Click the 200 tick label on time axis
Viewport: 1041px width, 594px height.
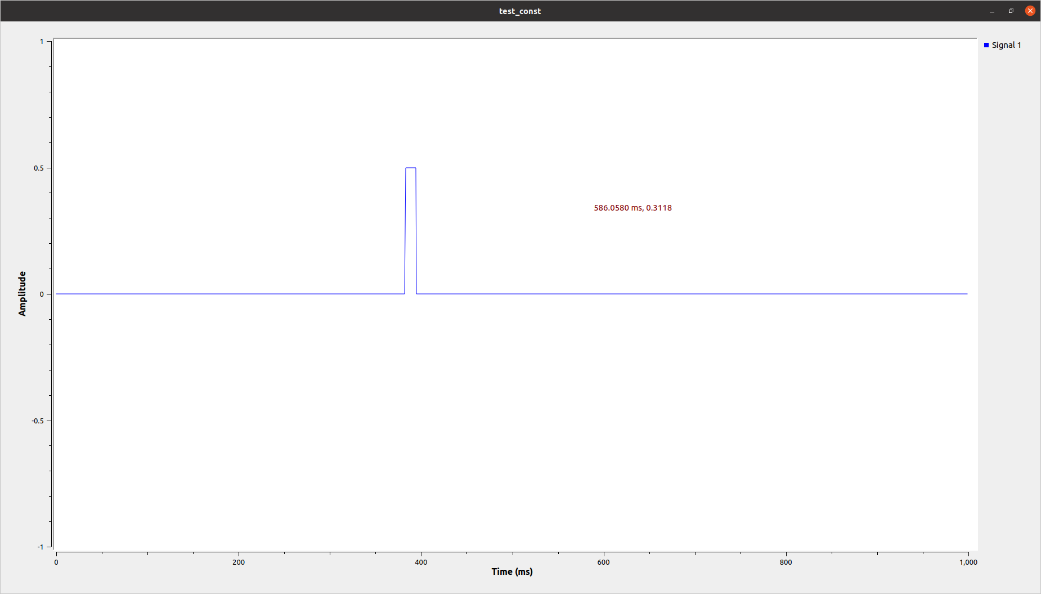pos(239,562)
